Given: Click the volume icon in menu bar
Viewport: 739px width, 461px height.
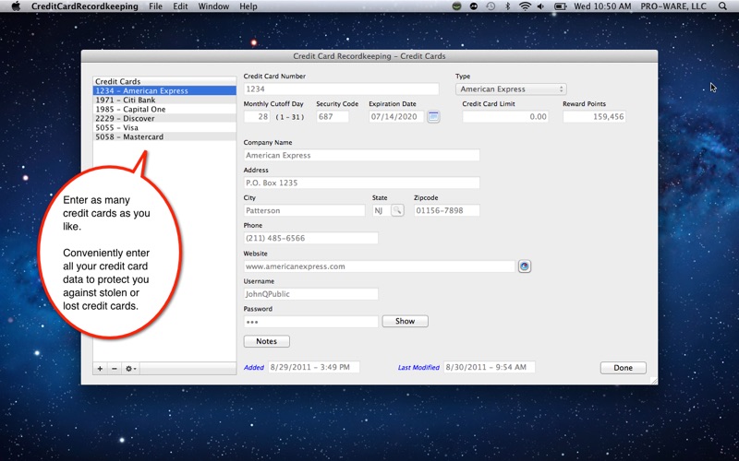Looking at the screenshot, I should (x=540, y=6).
